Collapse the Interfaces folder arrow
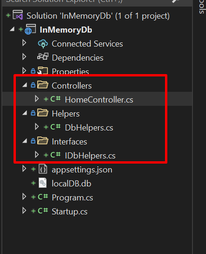The width and height of the screenshot is (206, 254). (25, 141)
